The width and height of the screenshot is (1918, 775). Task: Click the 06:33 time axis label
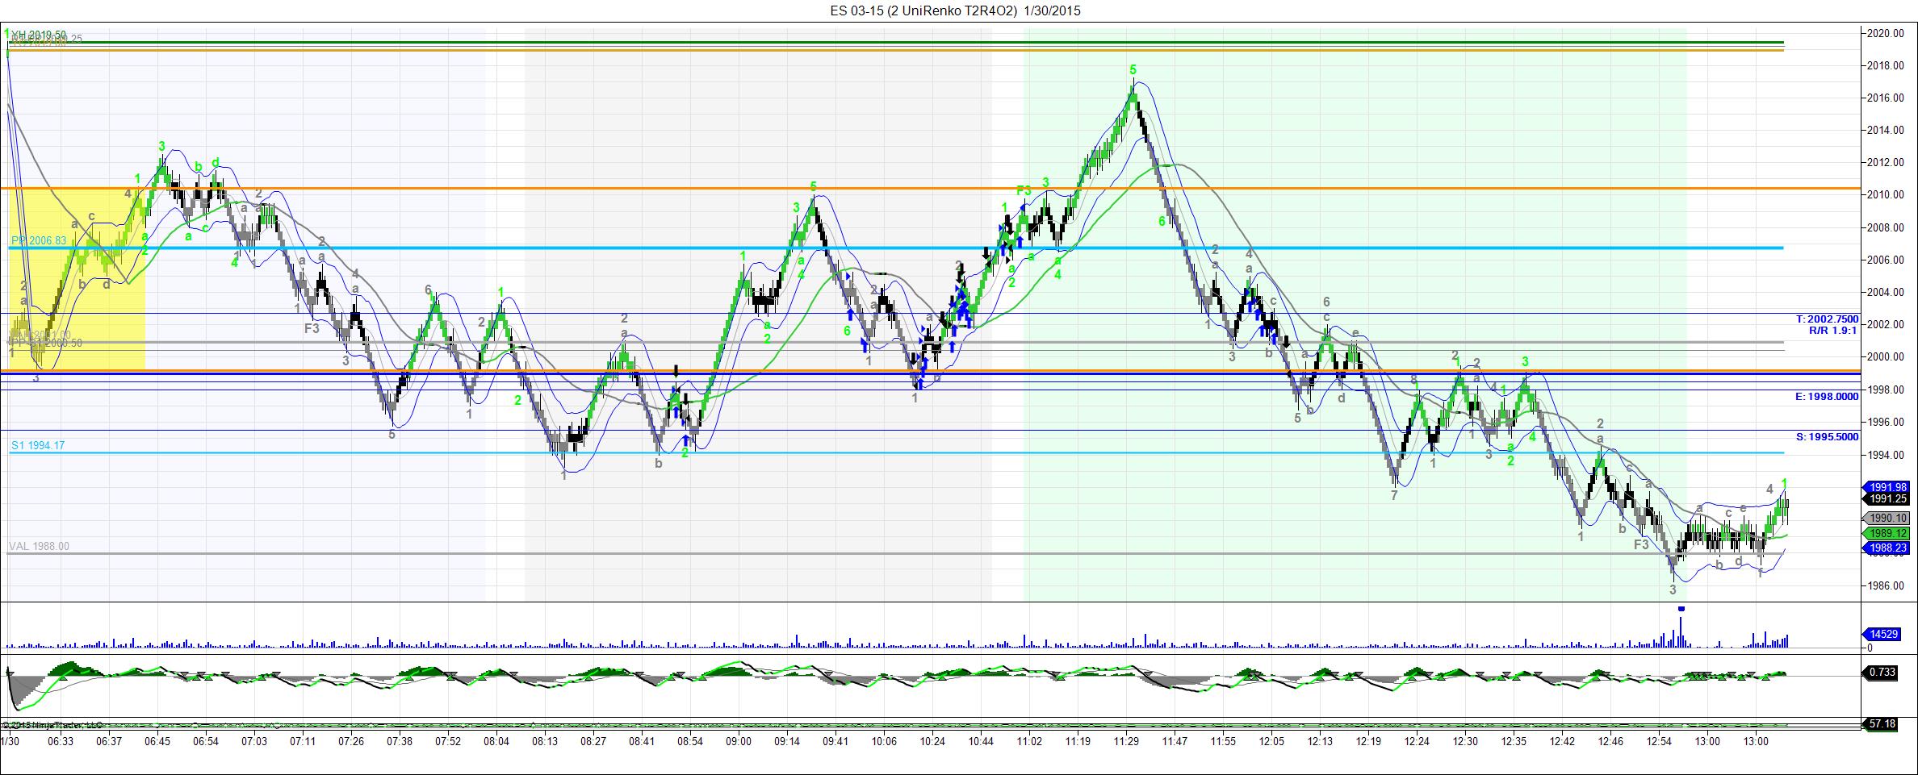(61, 741)
